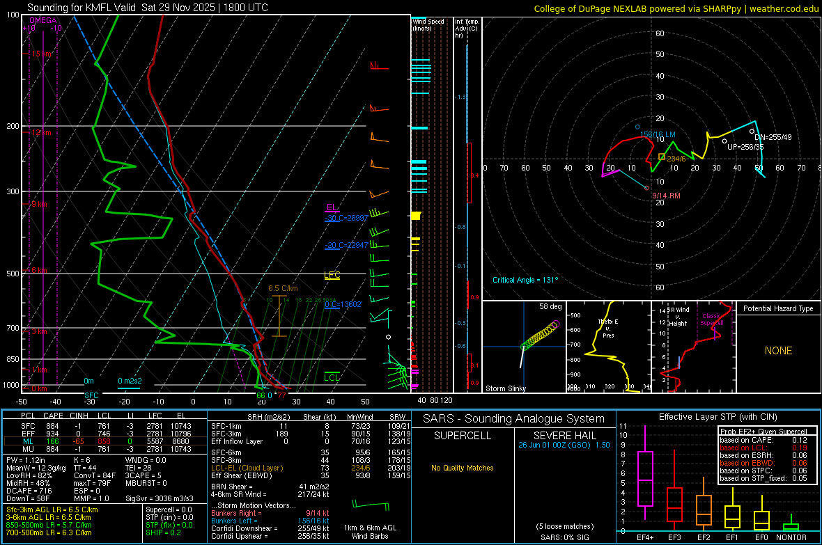Image resolution: width=822 pixels, height=545 pixels.
Task: Select the MU parcel row in the CAPE table
Action: [x=105, y=449]
